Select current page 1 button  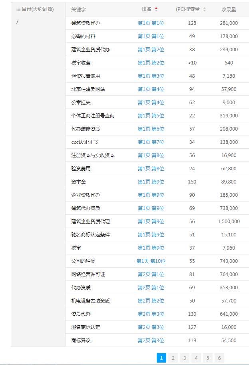[161, 358]
